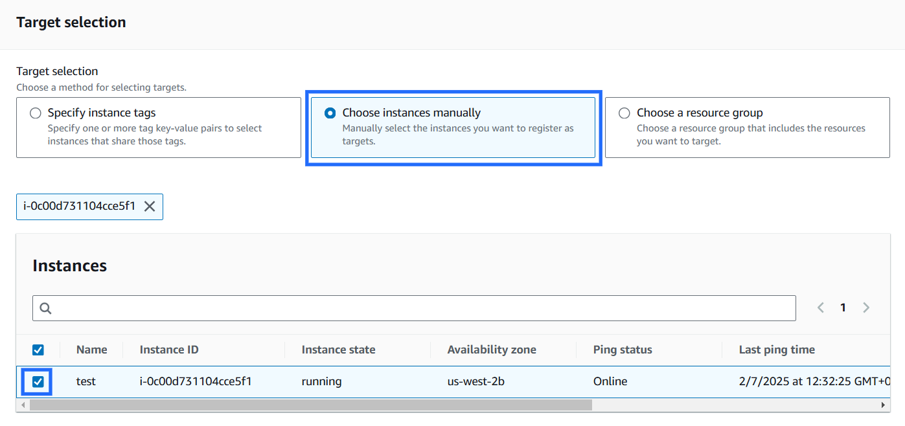
Task: Go to the previous page of instances
Action: tap(821, 308)
